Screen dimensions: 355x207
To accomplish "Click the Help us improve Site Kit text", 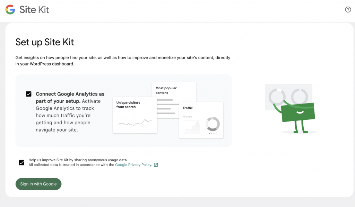I will click(78, 160).
